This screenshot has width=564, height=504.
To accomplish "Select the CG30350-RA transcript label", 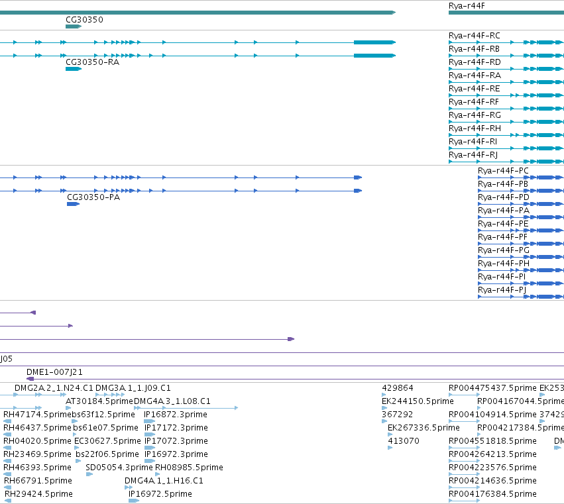I will point(92,62).
